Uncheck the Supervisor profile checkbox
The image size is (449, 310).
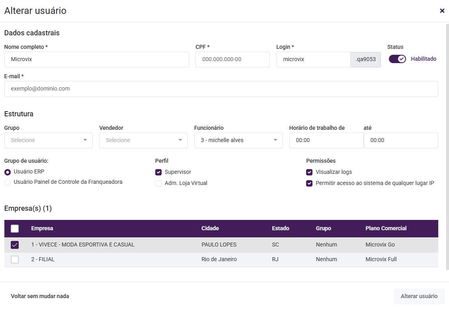(x=158, y=172)
